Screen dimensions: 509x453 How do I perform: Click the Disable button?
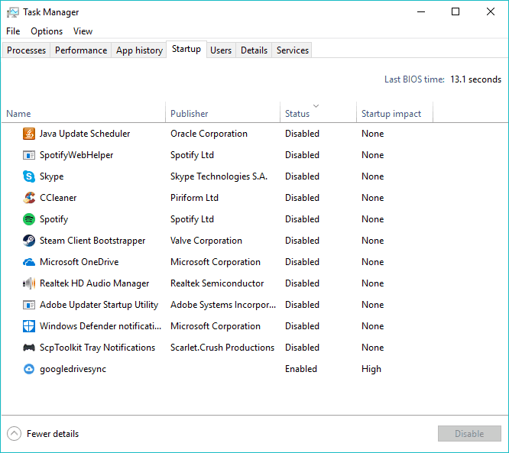click(469, 434)
